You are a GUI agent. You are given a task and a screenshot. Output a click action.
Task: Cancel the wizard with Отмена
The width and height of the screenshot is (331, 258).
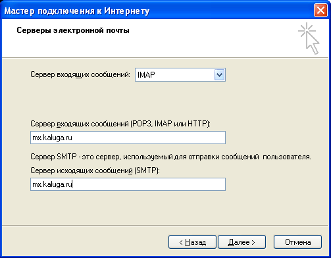click(297, 242)
